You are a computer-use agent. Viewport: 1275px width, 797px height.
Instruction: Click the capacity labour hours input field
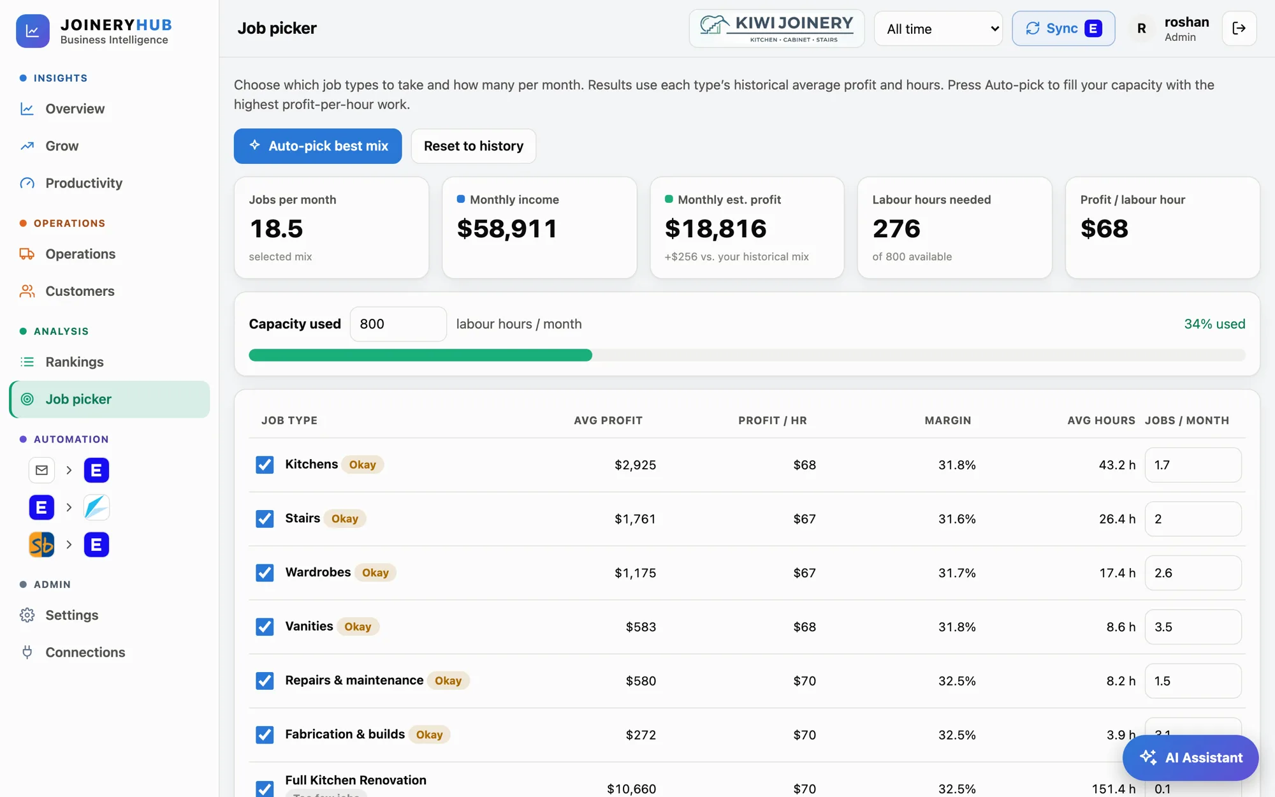pyautogui.click(x=398, y=324)
